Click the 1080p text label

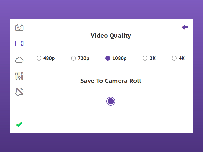(x=119, y=58)
